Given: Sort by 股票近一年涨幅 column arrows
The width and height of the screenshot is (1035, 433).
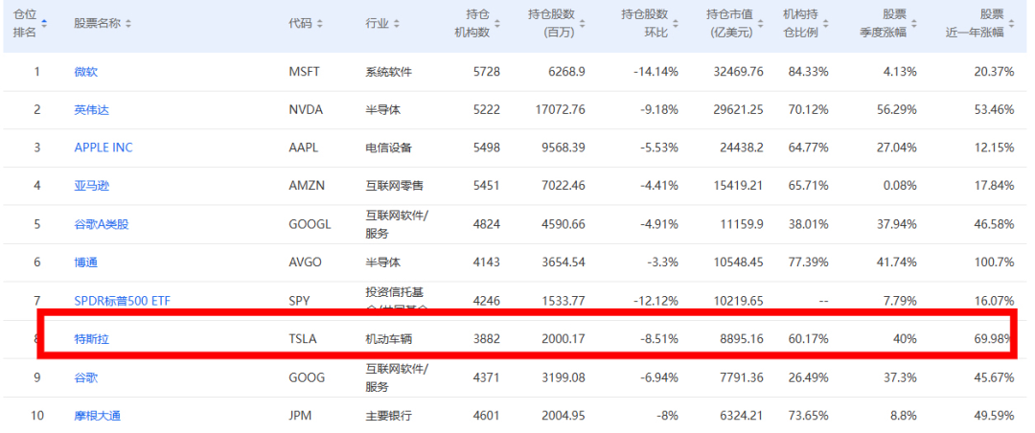Looking at the screenshot, I should click(x=1011, y=23).
